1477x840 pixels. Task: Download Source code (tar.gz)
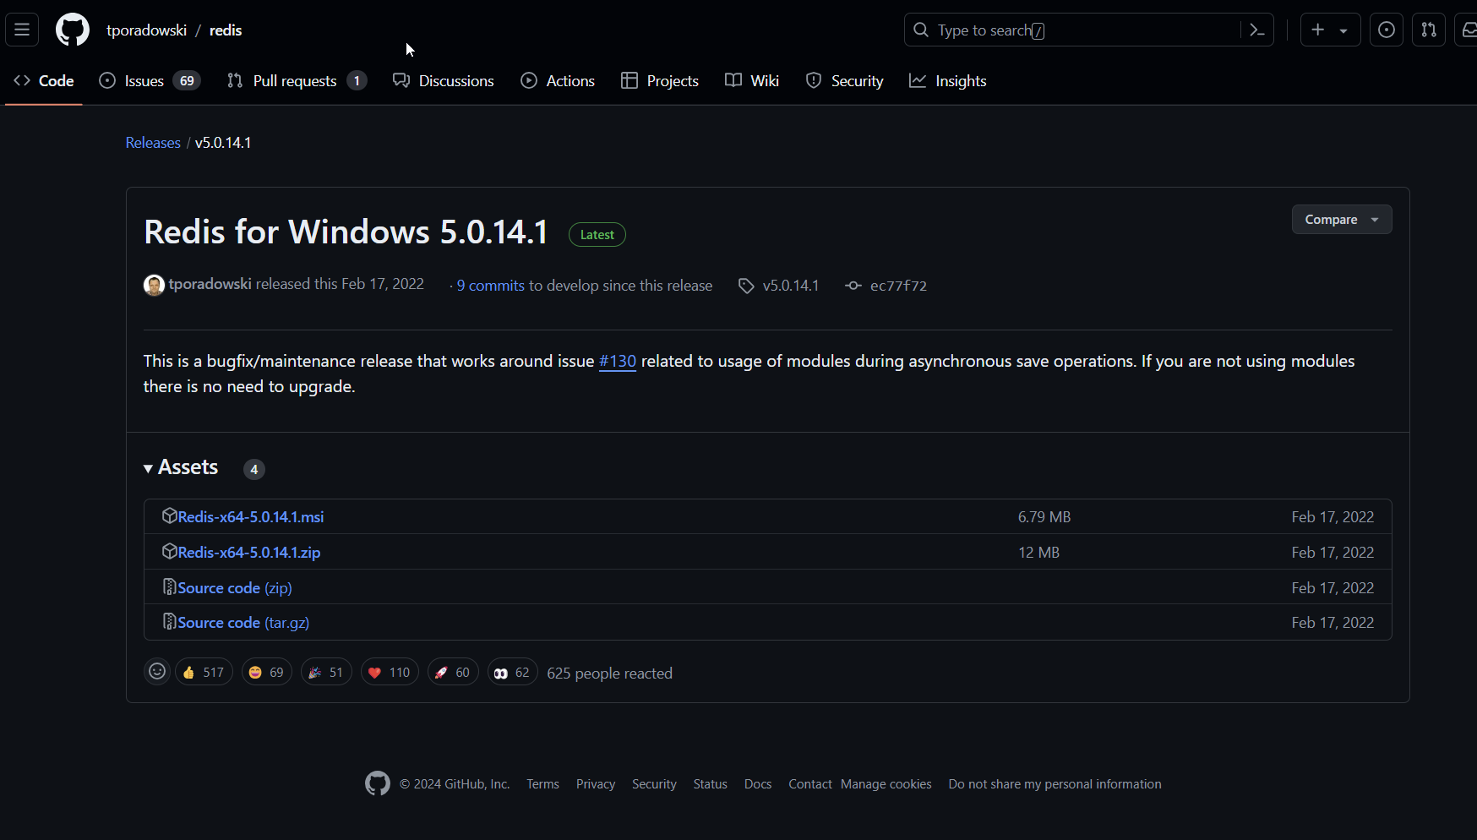(243, 623)
